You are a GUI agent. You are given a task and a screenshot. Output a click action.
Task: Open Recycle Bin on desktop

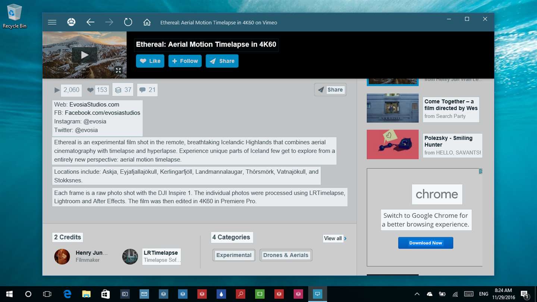tap(15, 16)
